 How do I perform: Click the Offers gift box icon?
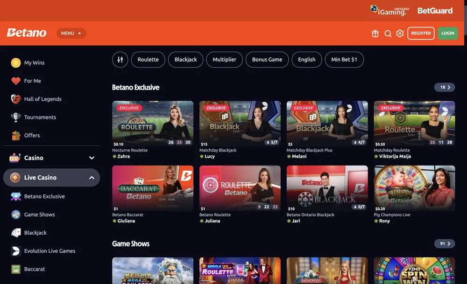tap(16, 135)
